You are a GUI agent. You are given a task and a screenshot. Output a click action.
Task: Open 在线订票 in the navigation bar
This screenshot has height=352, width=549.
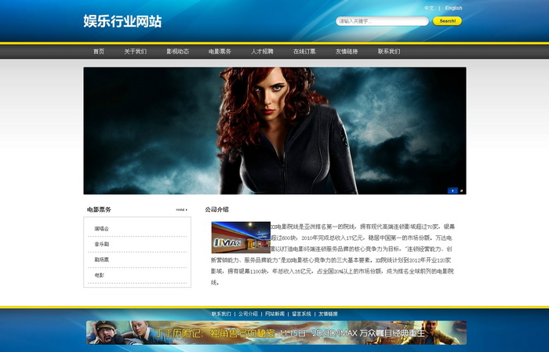pos(304,52)
